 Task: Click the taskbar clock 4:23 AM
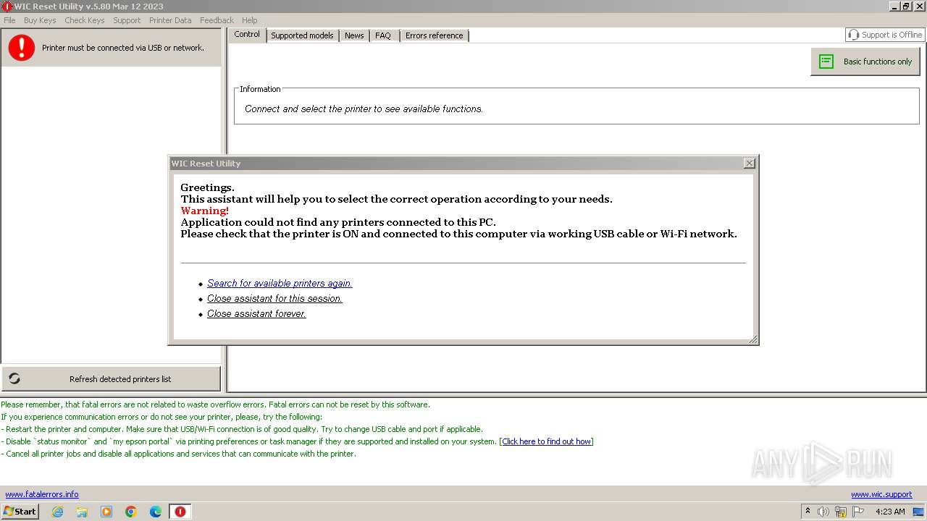(x=890, y=512)
